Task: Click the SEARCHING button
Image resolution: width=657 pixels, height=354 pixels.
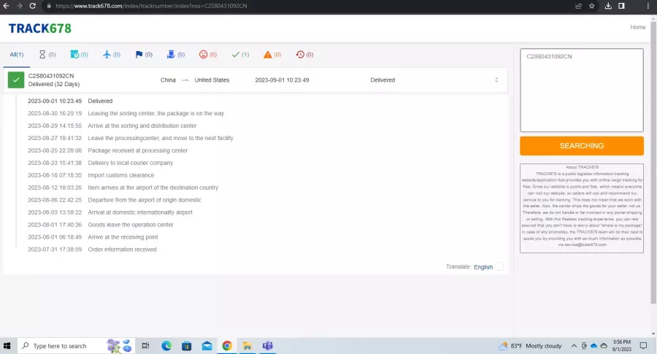Action: tap(582, 146)
